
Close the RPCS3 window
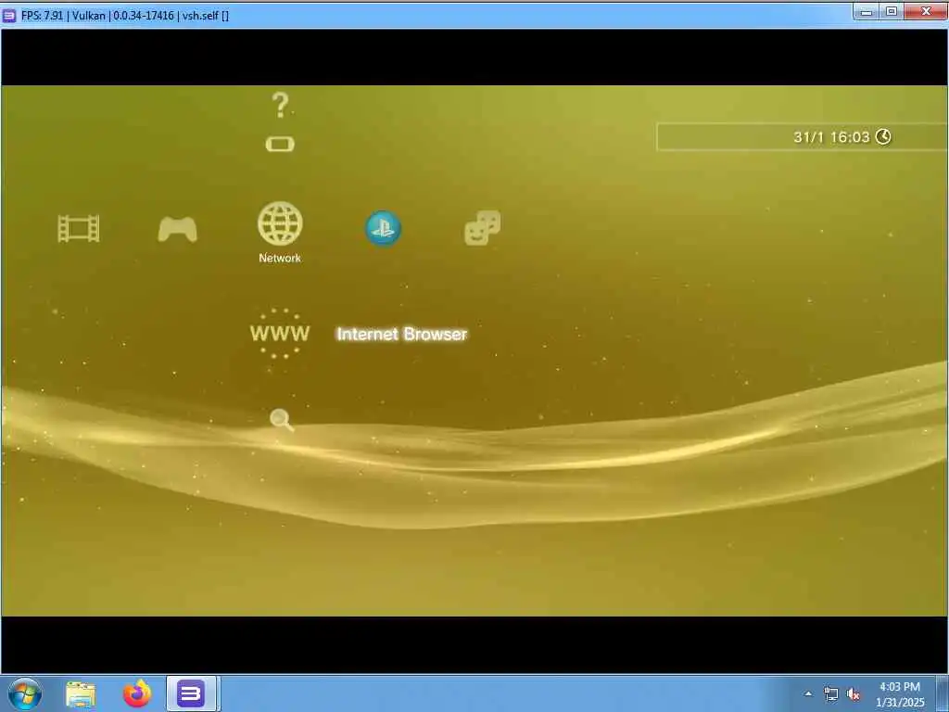pos(926,11)
